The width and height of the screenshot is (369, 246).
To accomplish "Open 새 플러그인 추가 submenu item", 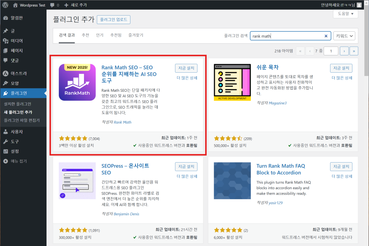I will point(18,112).
